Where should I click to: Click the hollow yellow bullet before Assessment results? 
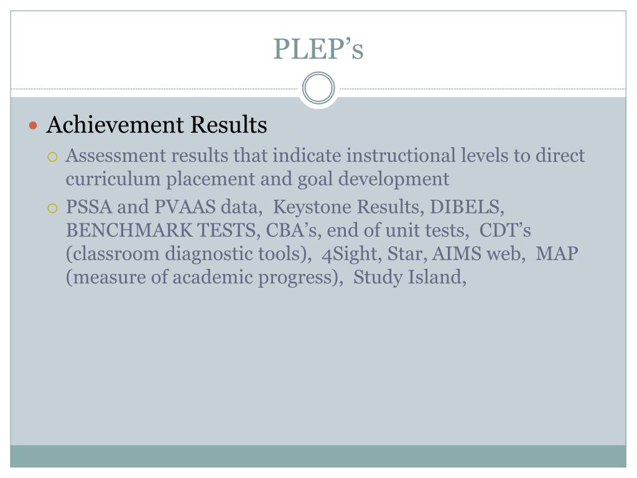tap(52, 157)
